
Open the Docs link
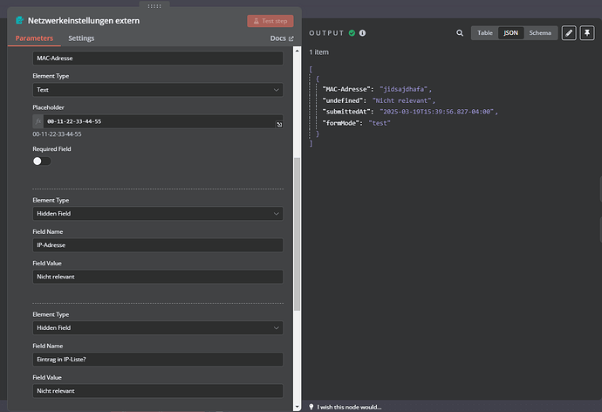click(282, 38)
